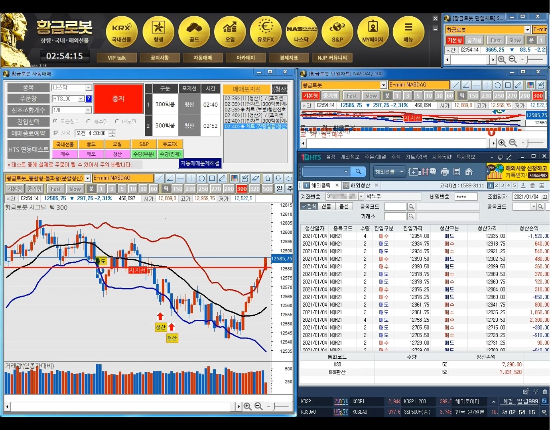Screen dimensions: 550x430
Task: Open the S&P globe icon
Action: [337, 32]
